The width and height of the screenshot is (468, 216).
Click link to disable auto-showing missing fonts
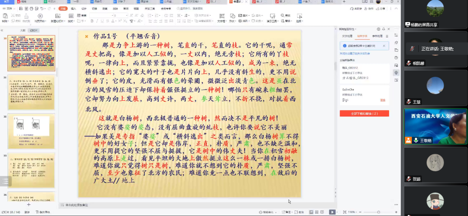click(354, 54)
